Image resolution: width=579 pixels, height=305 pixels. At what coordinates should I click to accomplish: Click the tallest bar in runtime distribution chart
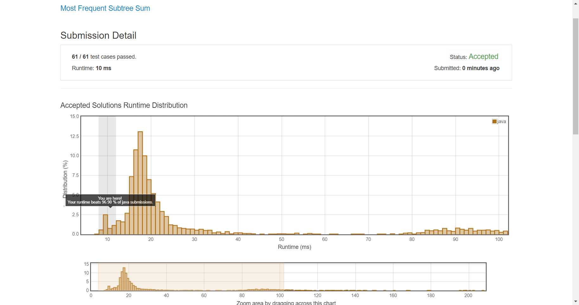click(140, 183)
